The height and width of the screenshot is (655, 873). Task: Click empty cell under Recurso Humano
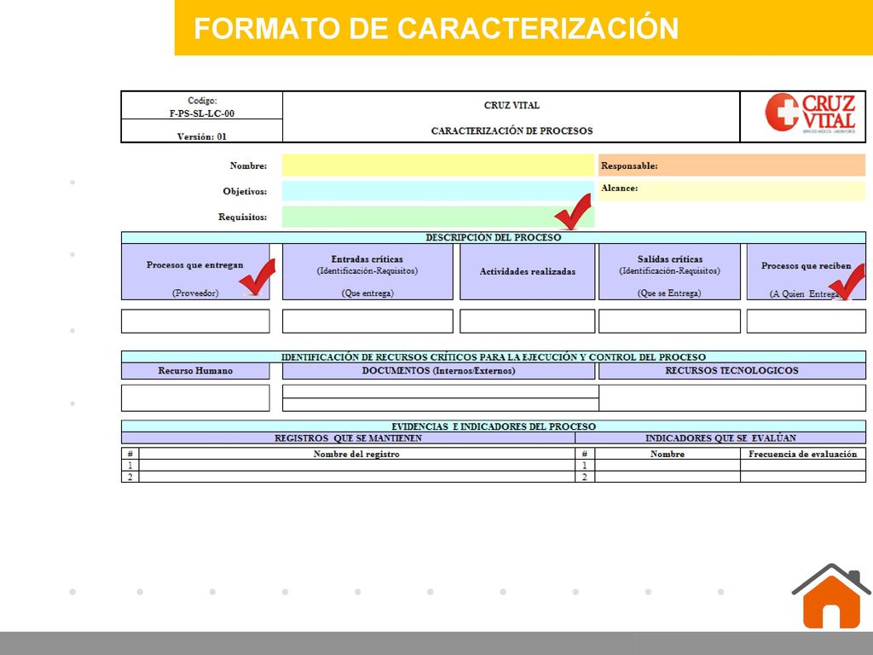point(195,397)
